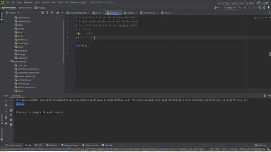
Task: Open the user account dropdown icon
Action: click(216, 8)
